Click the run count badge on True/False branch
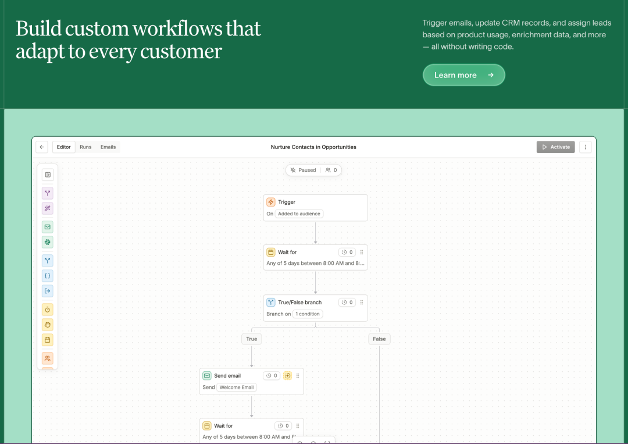Viewport: 628px width, 444px height. point(347,302)
